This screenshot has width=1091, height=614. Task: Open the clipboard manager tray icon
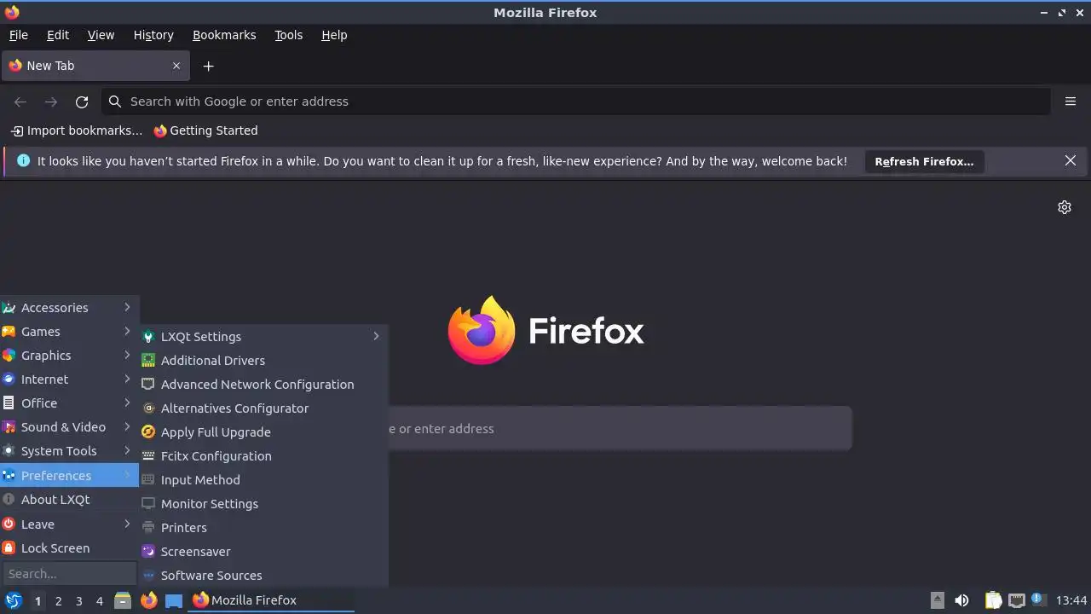coord(993,600)
